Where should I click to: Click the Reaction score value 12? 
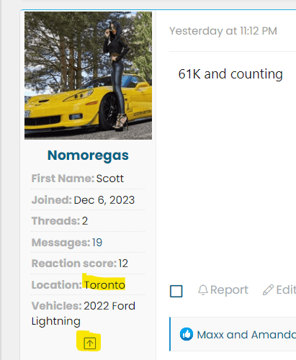pyautogui.click(x=123, y=264)
